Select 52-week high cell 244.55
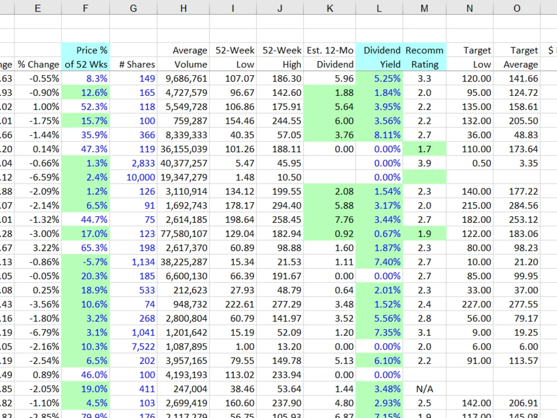 [280, 121]
